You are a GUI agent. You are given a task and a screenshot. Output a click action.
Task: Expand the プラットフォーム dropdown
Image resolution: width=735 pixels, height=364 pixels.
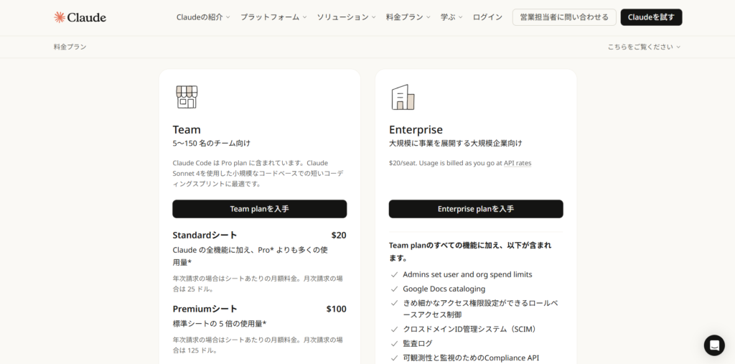click(x=273, y=17)
